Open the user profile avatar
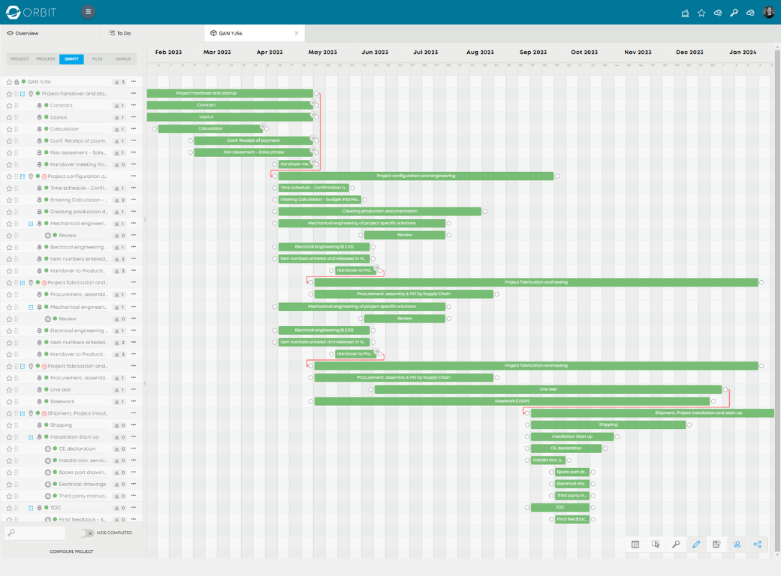 768,12
